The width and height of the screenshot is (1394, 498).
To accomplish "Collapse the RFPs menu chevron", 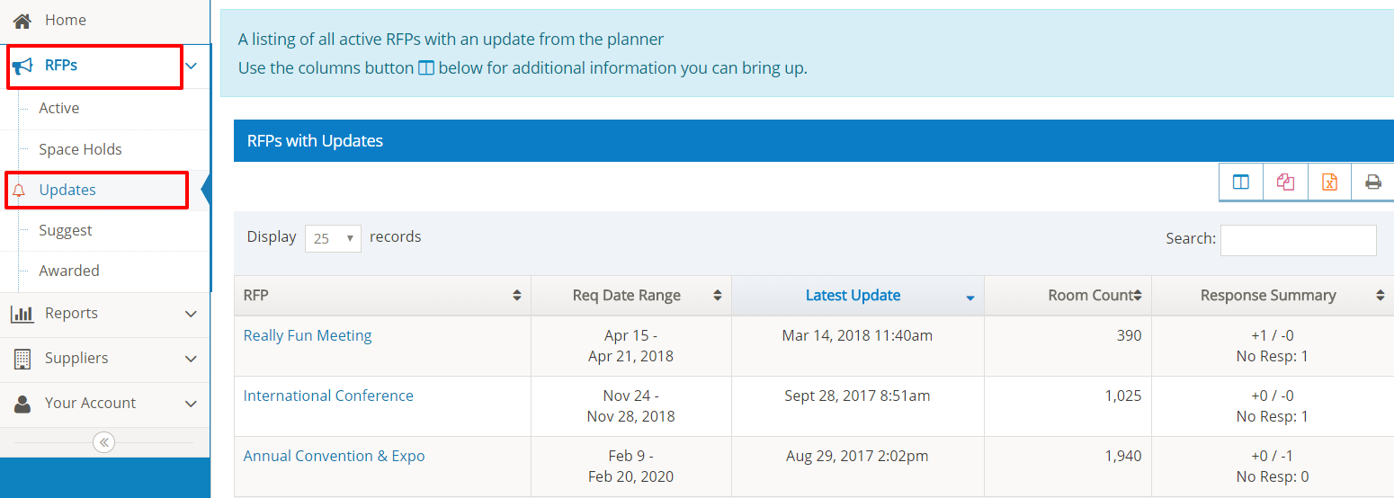I will (x=191, y=66).
